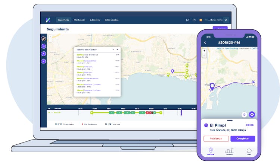Viewport: 280px width, 163px height.
Task: Click the topmost green pin on the laptop map
Action: tap(187, 65)
